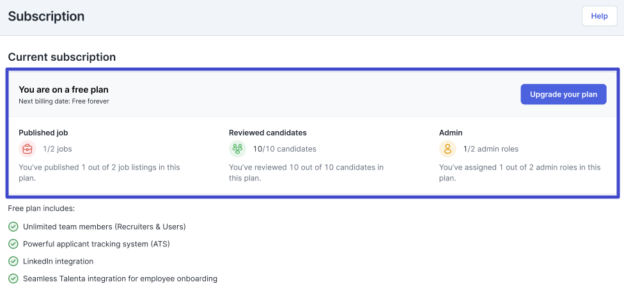
Task: Click the Reviewed candidates label
Action: 268,133
